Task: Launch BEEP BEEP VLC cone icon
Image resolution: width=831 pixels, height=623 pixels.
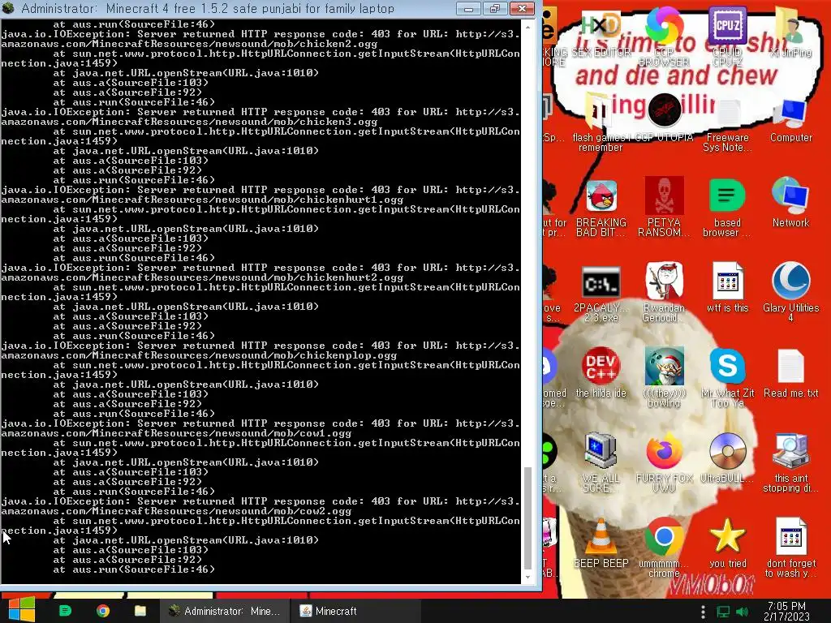Action: pyautogui.click(x=601, y=536)
